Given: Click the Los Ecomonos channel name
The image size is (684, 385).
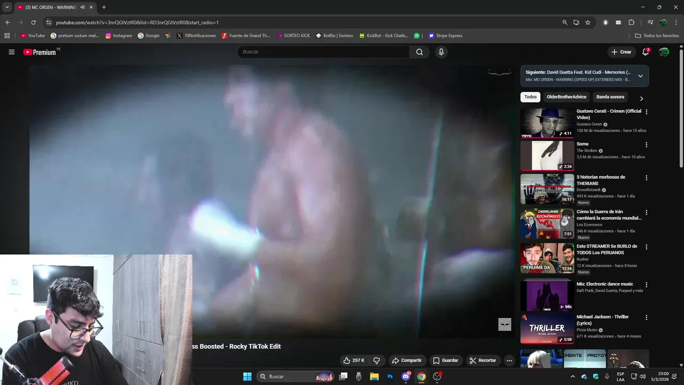Looking at the screenshot, I should (589, 225).
